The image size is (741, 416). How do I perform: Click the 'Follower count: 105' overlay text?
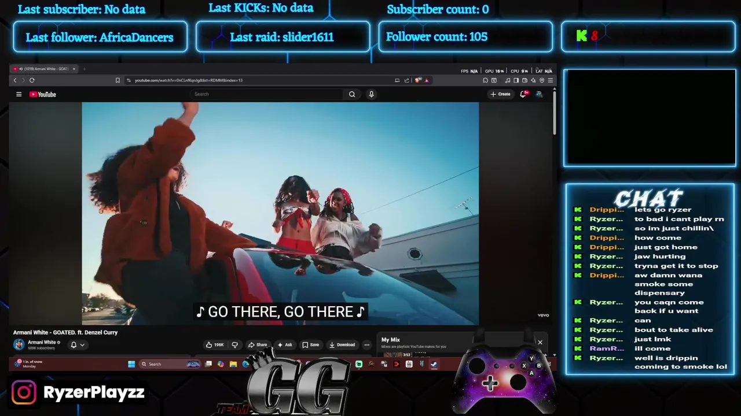436,36
